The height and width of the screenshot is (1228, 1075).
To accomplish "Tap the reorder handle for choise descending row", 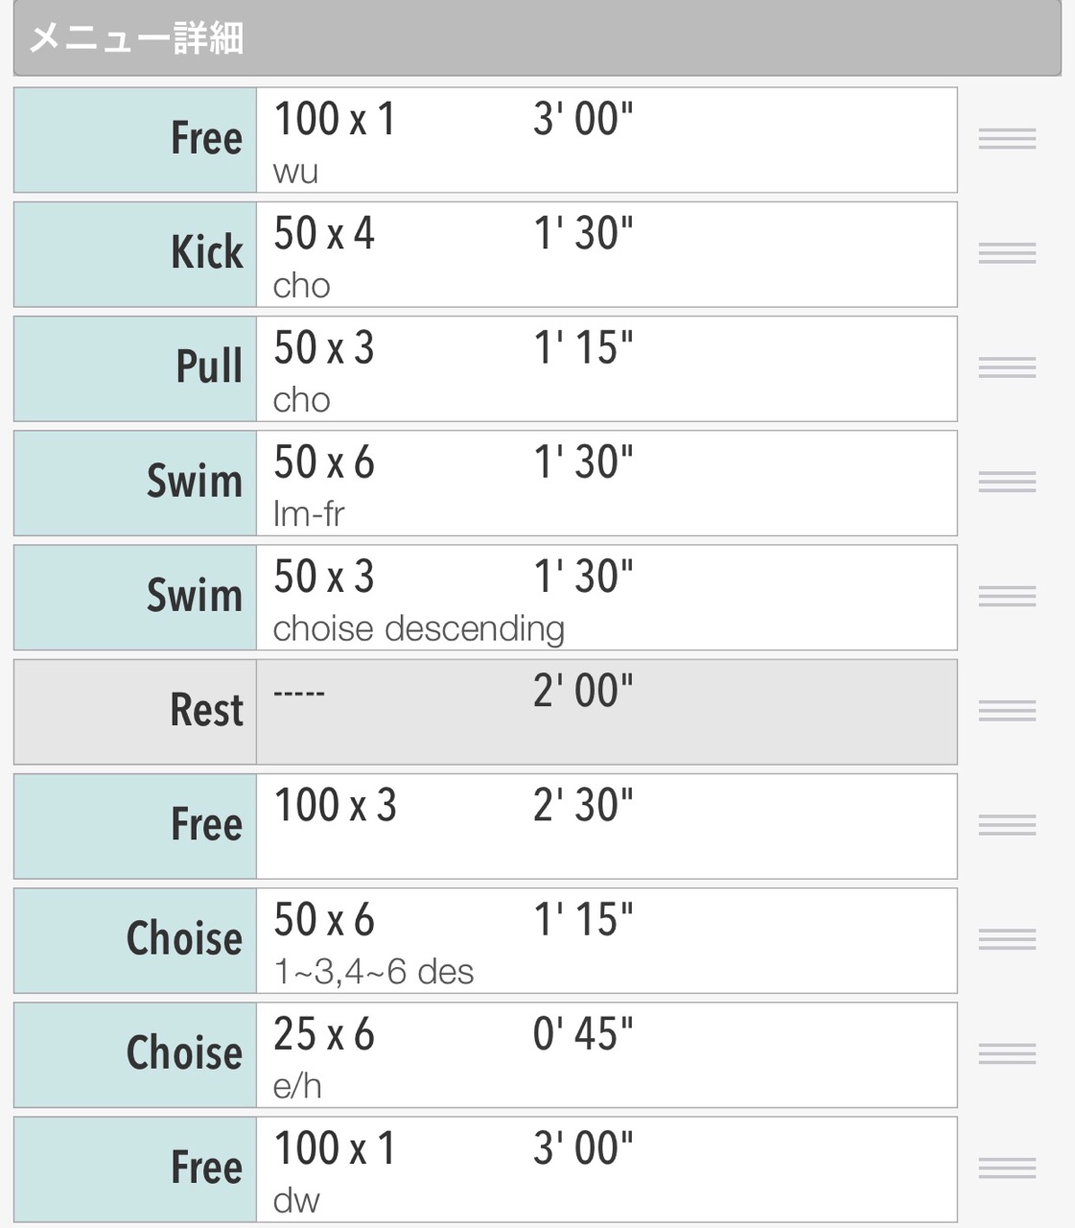I will 1007,596.
